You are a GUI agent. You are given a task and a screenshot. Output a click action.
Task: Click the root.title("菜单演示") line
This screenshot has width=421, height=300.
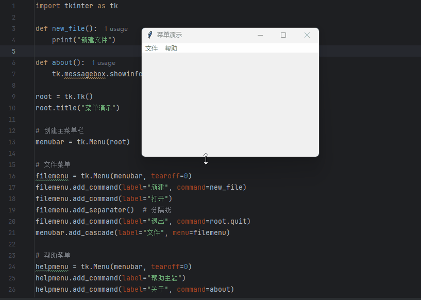tap(78, 108)
